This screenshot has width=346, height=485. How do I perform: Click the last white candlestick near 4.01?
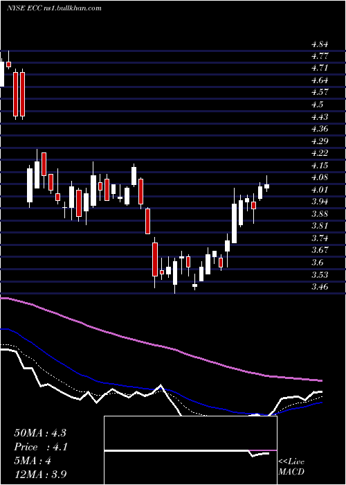coord(266,186)
